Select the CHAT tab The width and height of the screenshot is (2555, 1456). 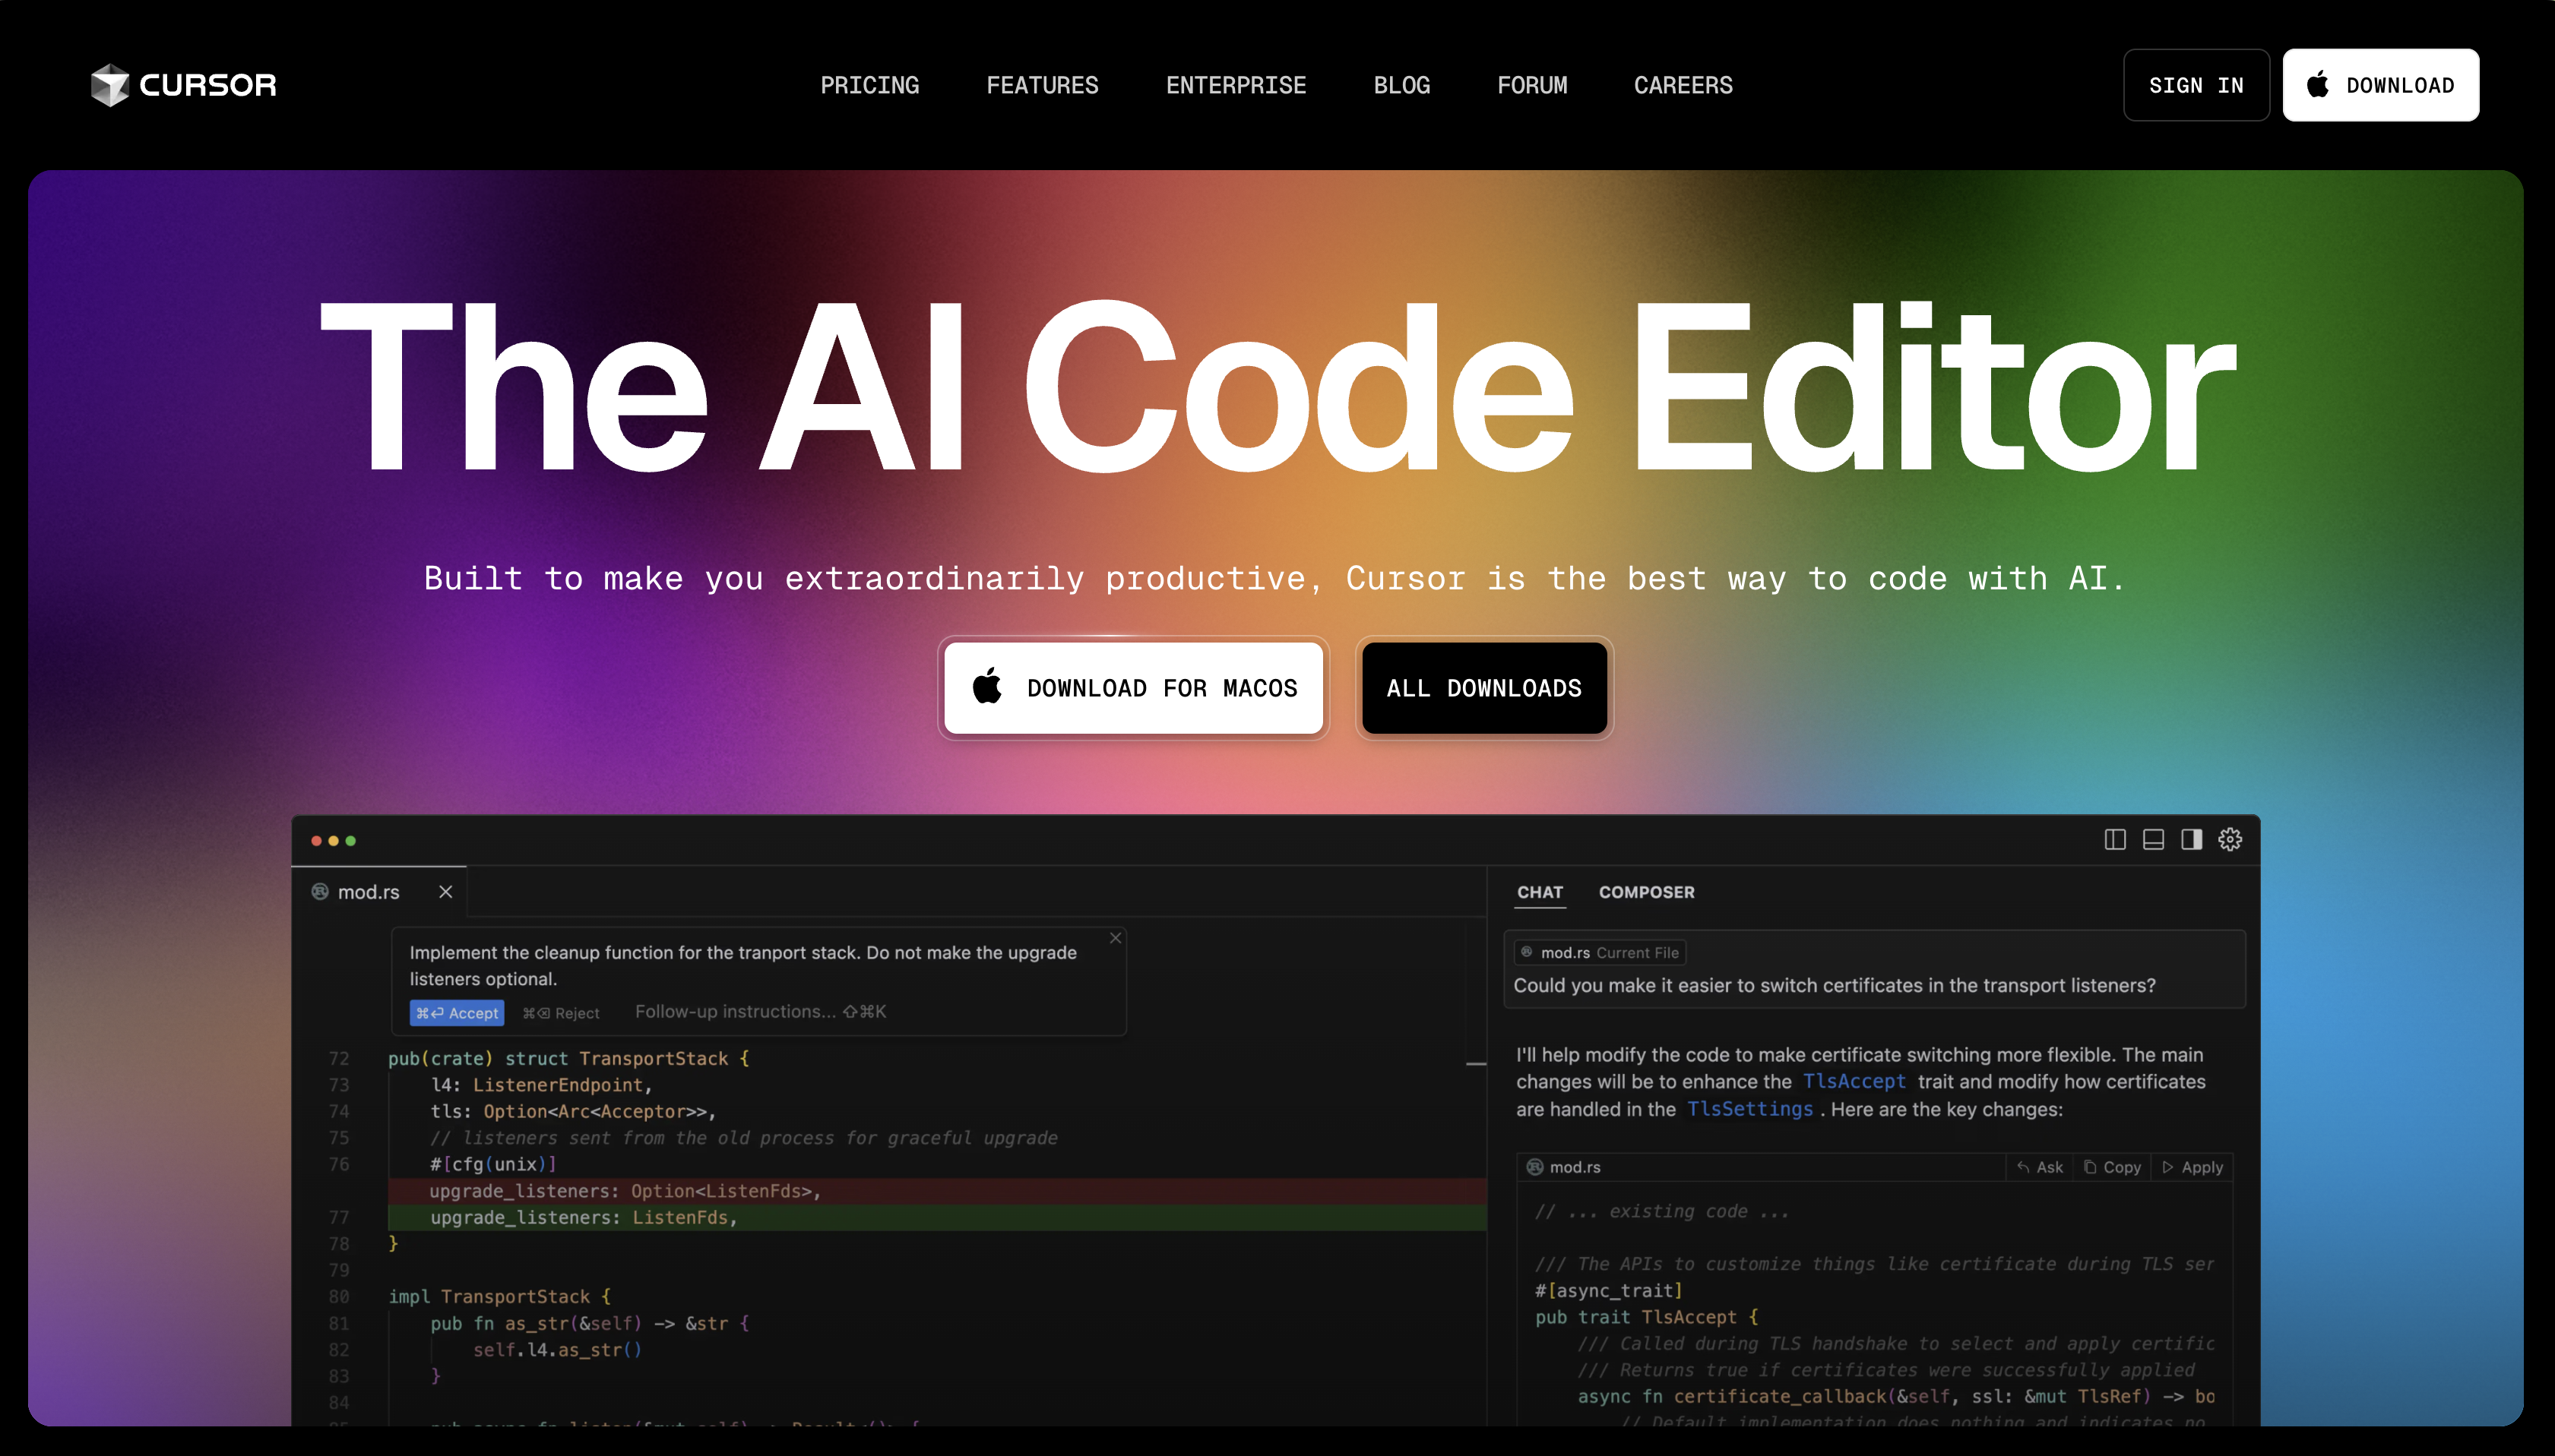coord(1539,892)
